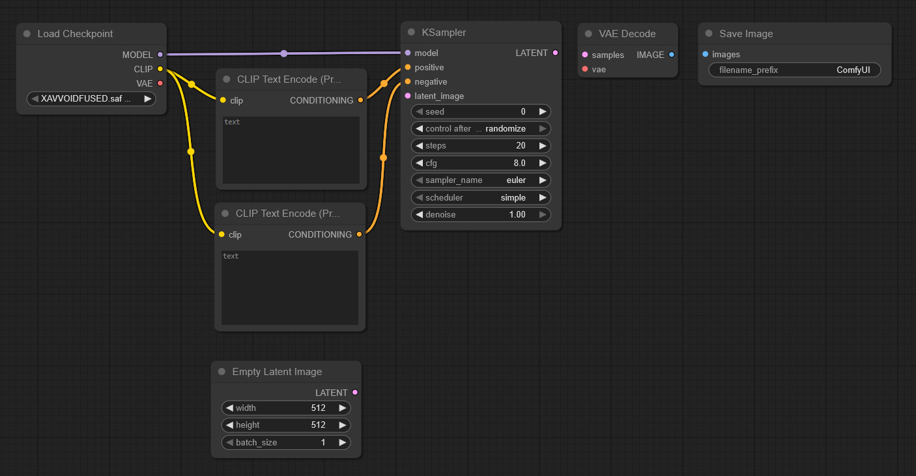This screenshot has width=916, height=476.
Task: Open the sampler_name dropdown showing euler
Action: pyautogui.click(x=481, y=180)
